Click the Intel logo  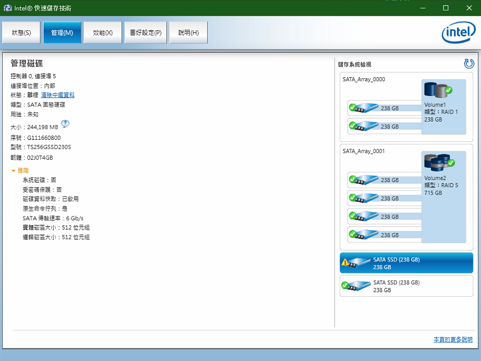[x=459, y=32]
